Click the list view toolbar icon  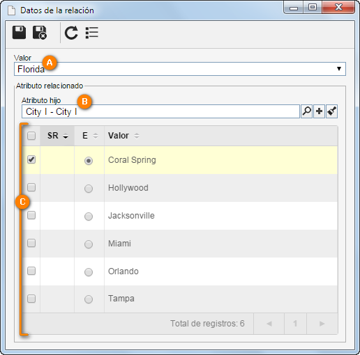pos(91,33)
